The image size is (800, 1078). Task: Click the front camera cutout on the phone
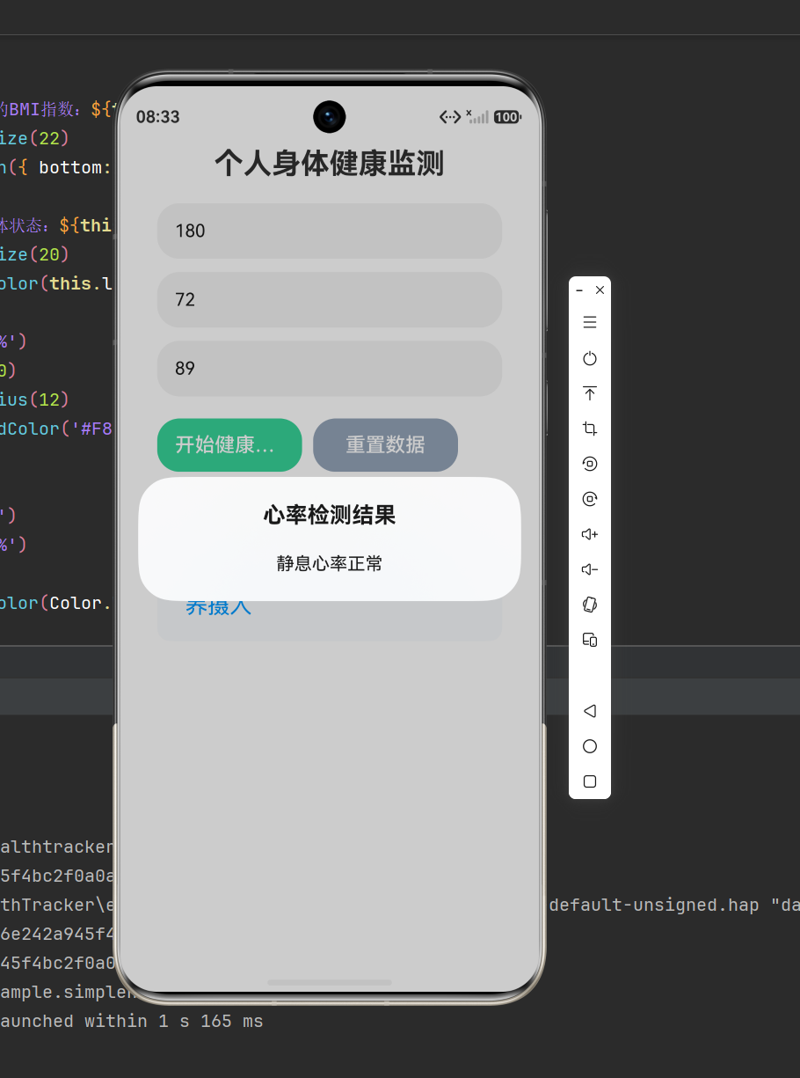pyautogui.click(x=330, y=116)
